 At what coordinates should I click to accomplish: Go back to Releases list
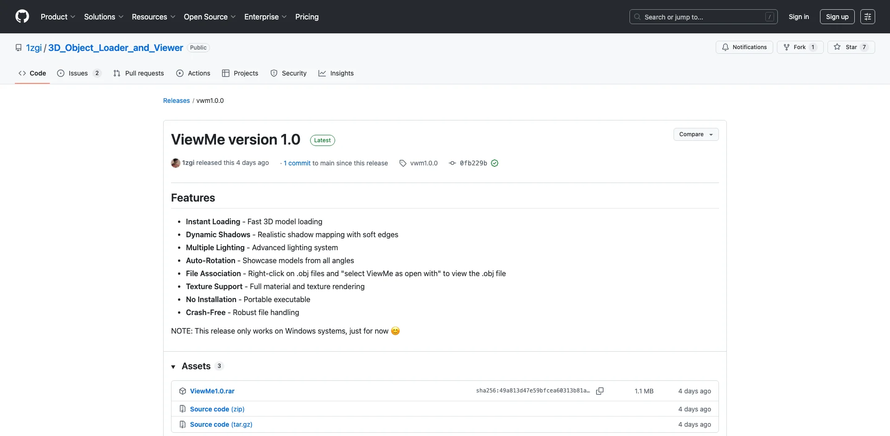pos(176,101)
